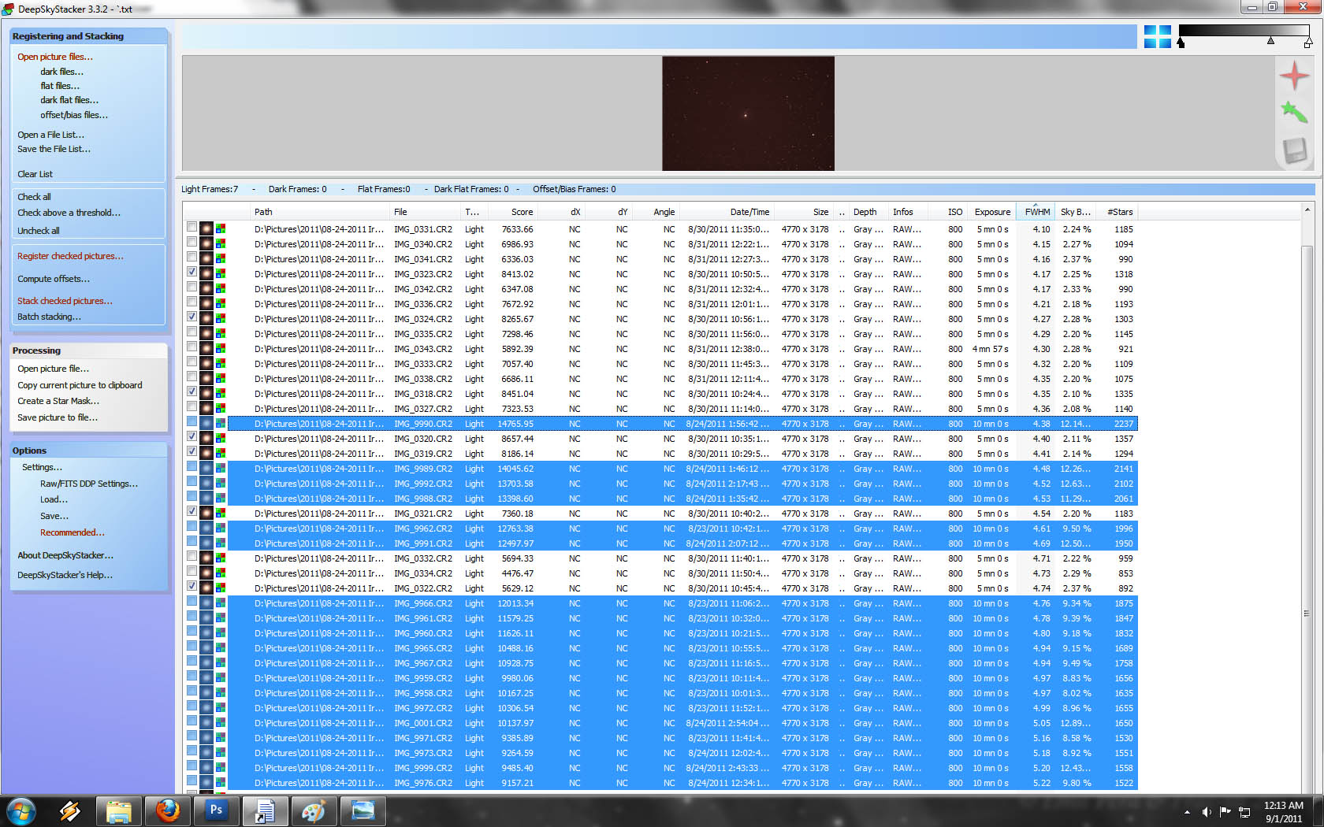Toggle the checkbox for IMG_0320.CR2
This screenshot has width=1324, height=827.
tap(192, 436)
